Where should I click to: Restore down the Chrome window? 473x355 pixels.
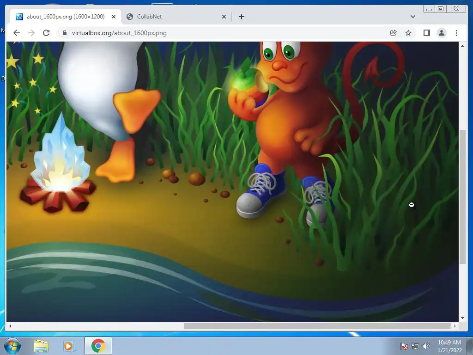tap(441, 9)
